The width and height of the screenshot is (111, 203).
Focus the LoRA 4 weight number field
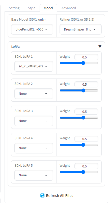pos(86,139)
